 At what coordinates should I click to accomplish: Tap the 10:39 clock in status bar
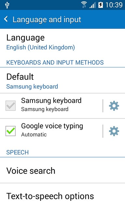[x=114, y=5]
